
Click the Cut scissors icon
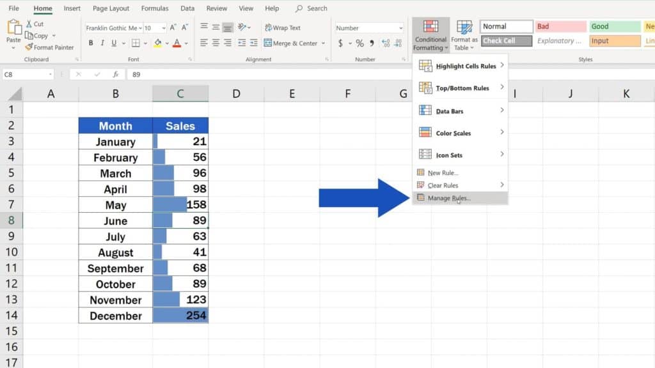[x=29, y=24]
